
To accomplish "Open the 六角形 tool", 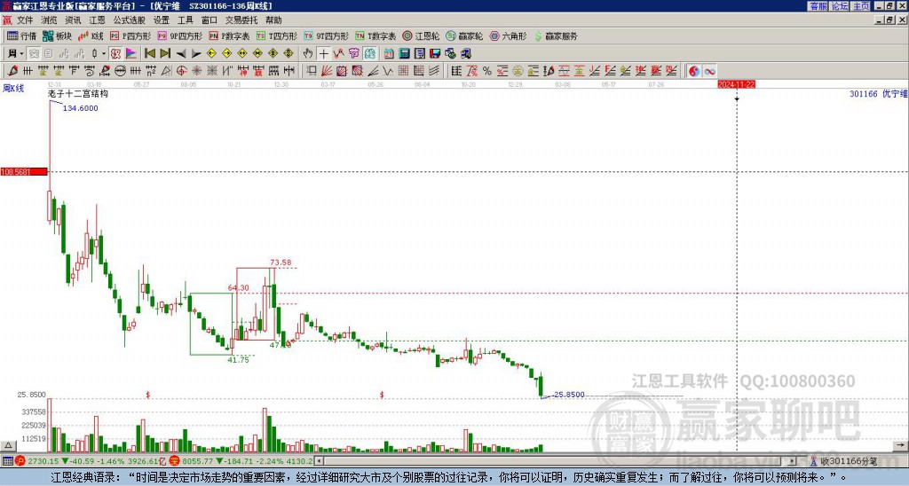I will coord(509,35).
